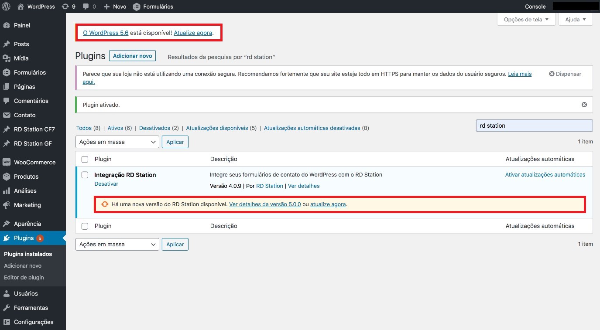
Task: Click 'Atualize agora' WordPress update link
Action: coord(193,33)
